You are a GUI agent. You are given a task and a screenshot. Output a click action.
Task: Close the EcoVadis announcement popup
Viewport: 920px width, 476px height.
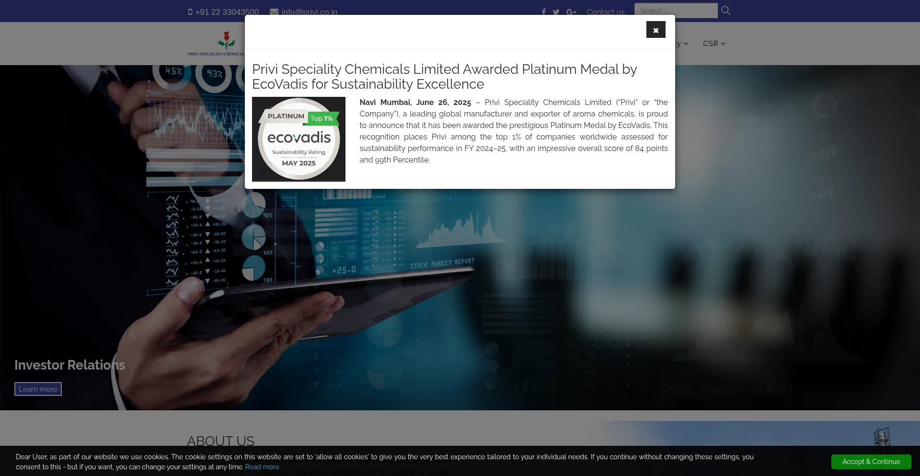pos(655,30)
